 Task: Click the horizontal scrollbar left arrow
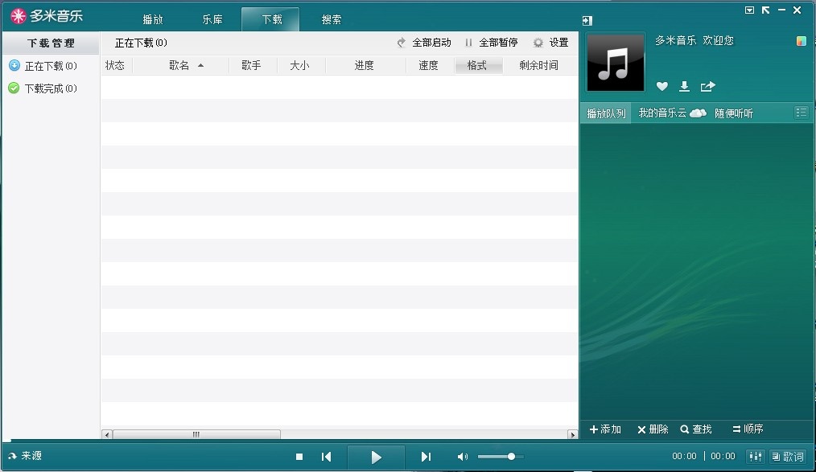(107, 434)
